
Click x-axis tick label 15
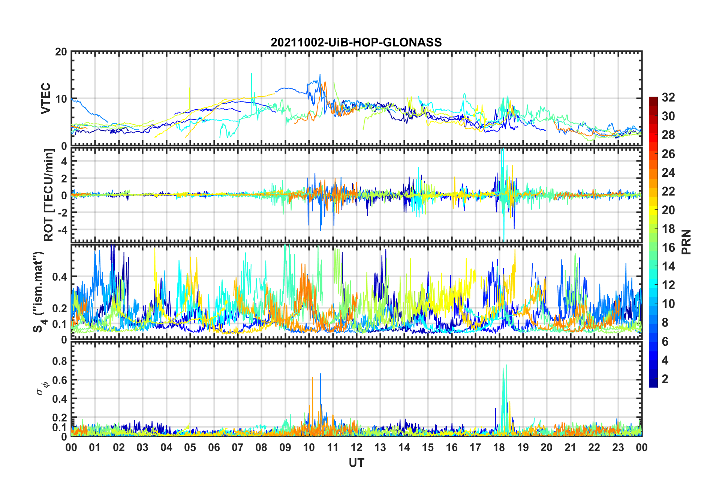(x=428, y=447)
